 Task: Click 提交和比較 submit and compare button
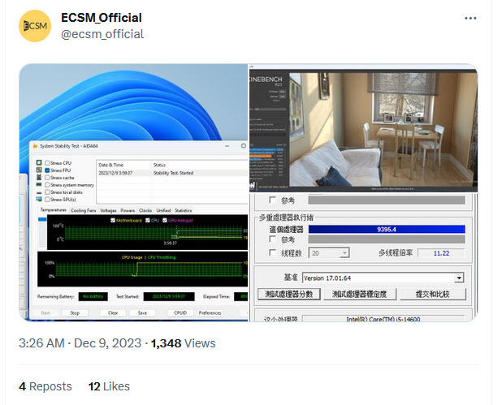(x=432, y=294)
